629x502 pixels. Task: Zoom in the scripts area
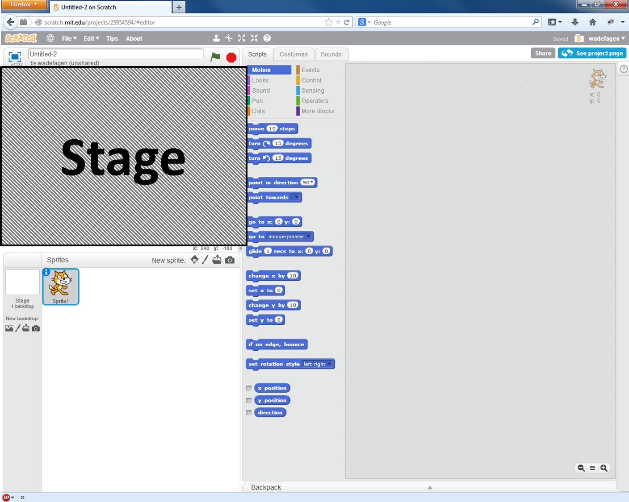tap(604, 468)
